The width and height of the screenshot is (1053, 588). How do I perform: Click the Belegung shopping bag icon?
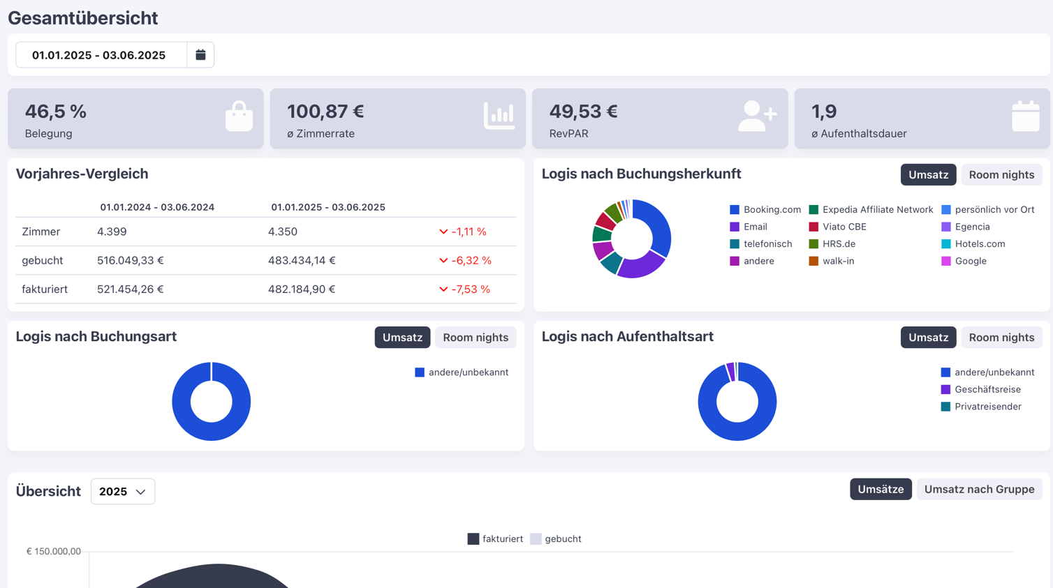pyautogui.click(x=239, y=116)
